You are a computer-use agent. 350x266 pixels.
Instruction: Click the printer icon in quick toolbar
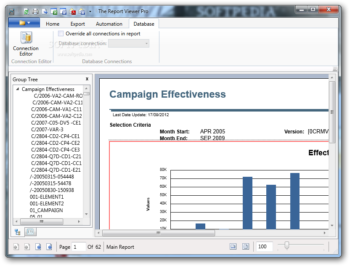pyautogui.click(x=35, y=11)
